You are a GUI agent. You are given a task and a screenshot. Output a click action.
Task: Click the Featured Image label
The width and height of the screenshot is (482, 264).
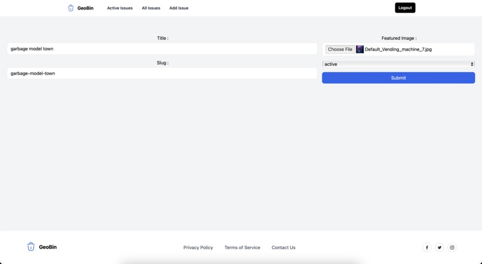coord(399,38)
